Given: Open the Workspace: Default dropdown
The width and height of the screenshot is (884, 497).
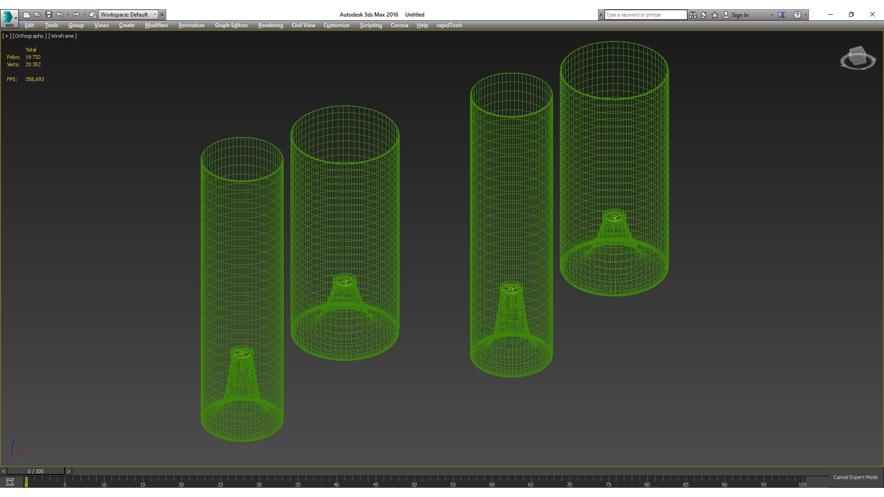Looking at the screenshot, I should [128, 15].
